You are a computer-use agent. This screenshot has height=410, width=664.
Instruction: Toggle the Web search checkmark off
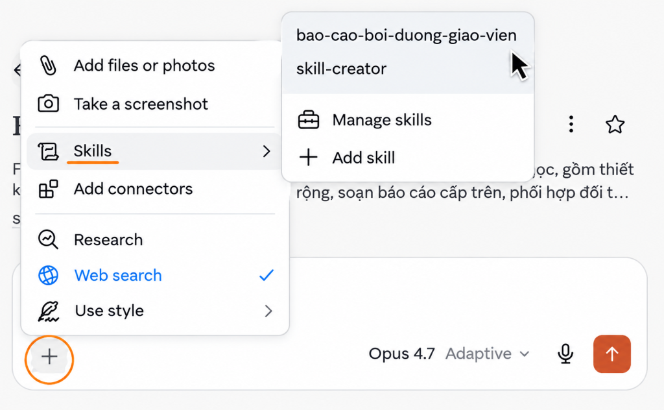coord(267,275)
